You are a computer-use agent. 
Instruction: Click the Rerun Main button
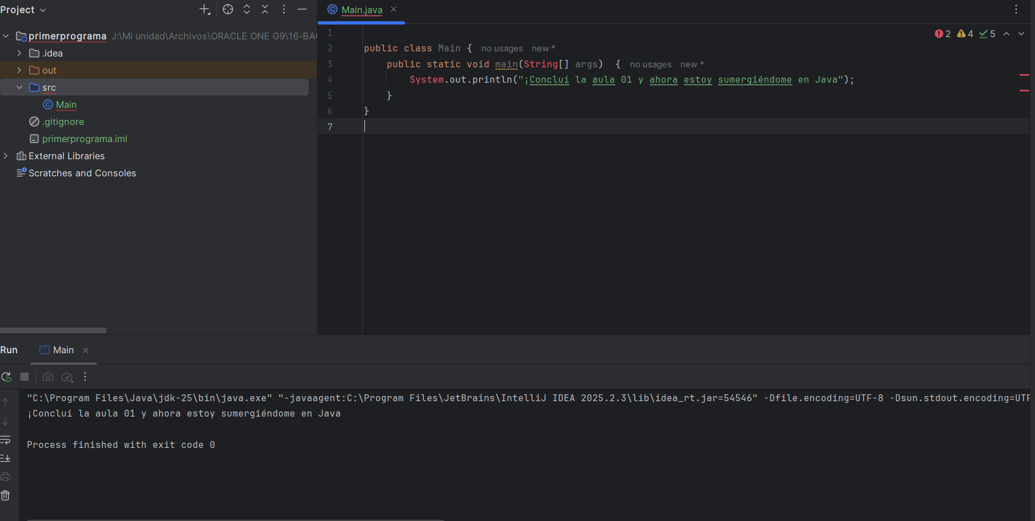[6, 377]
